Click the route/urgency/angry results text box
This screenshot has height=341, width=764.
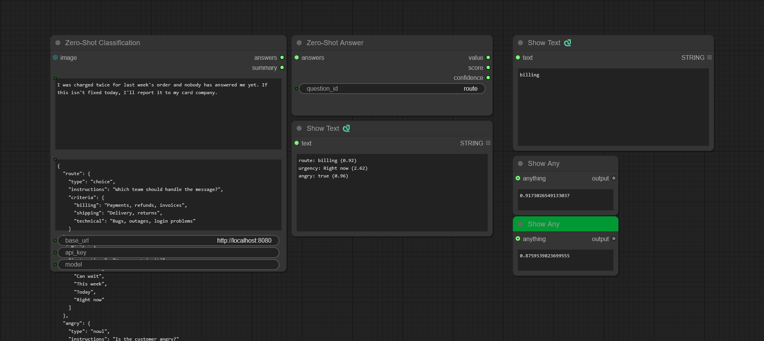[392, 193]
